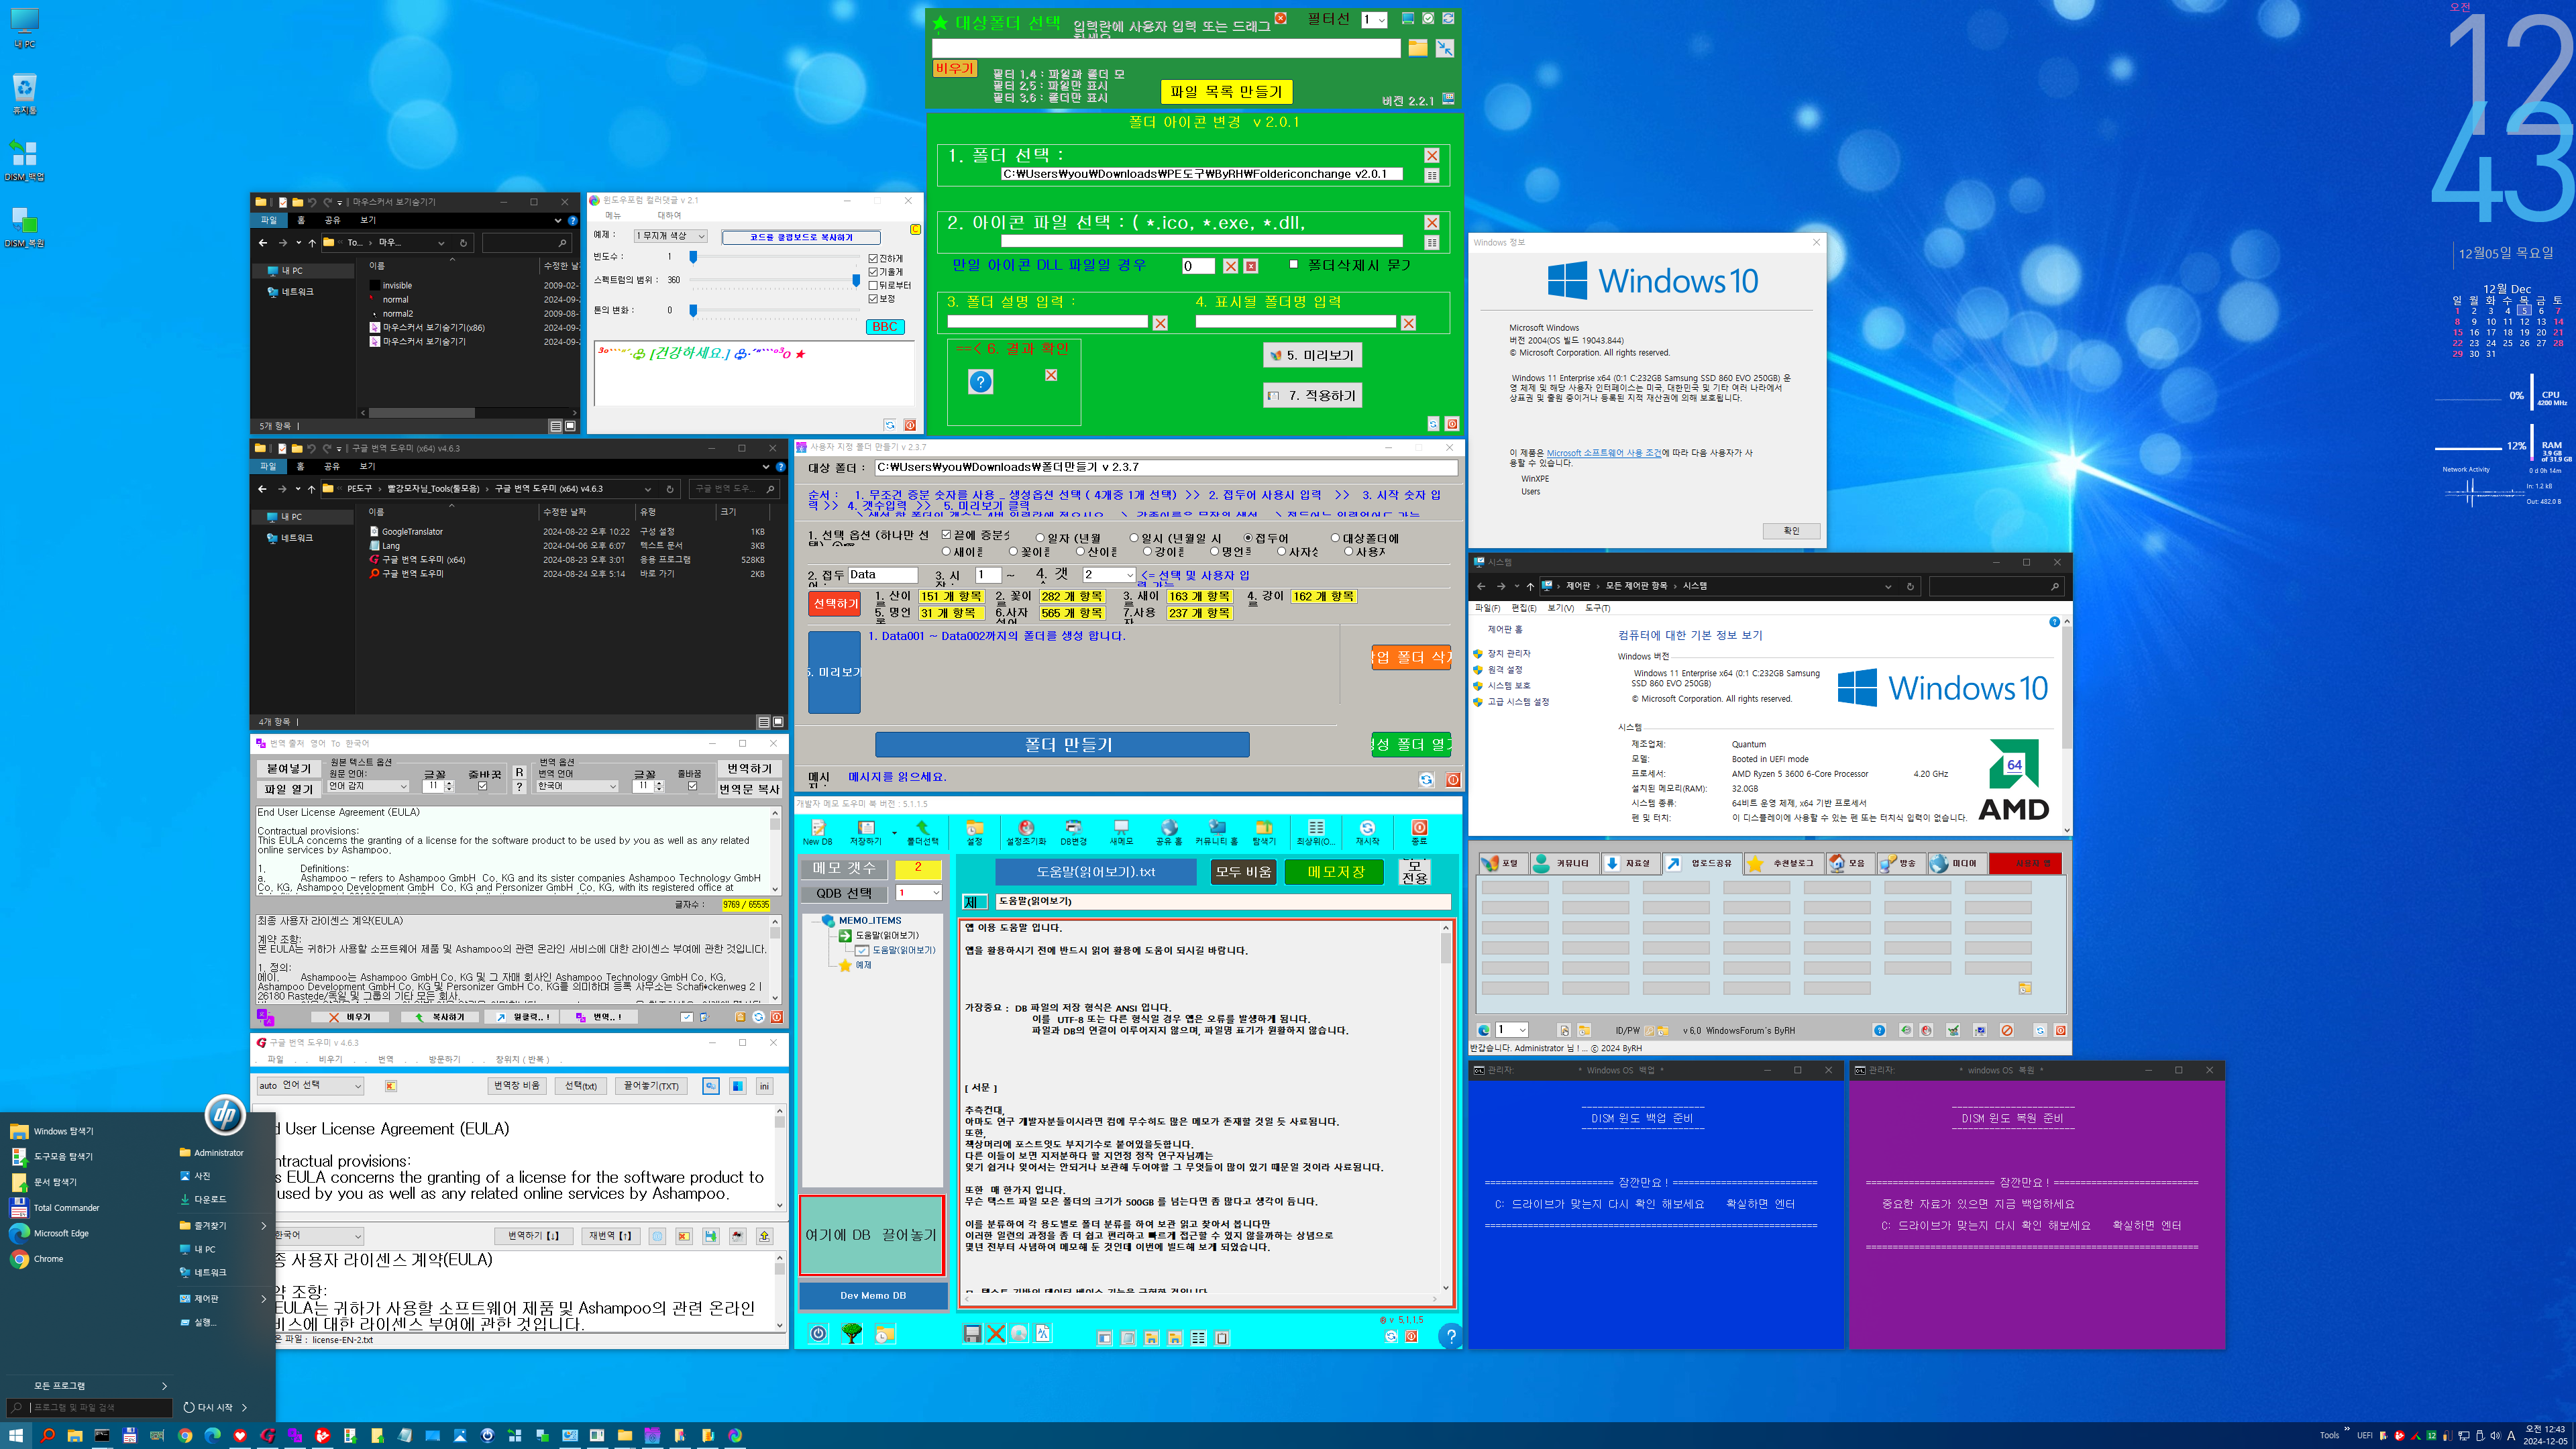Click the 스펙트럼의 범위 slider handle
Viewport: 2576px width, 1449px height.
pos(856,280)
